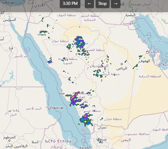Click the heavy rain cell near Jeddah
The image size is (168, 149).
74,98
